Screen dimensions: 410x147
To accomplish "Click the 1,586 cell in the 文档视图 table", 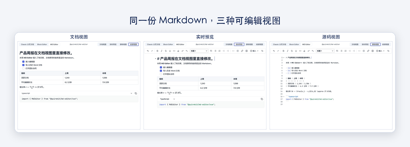I will (x=120, y=77).
